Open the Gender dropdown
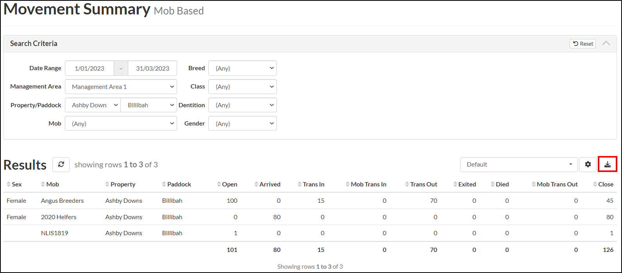The height and width of the screenshot is (273, 622). click(242, 123)
